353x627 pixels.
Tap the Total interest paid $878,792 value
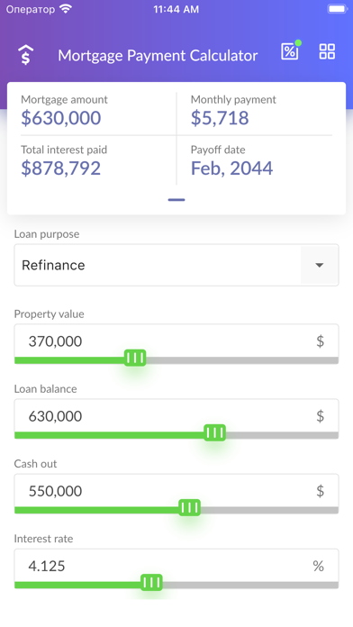60,168
